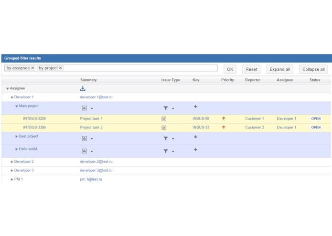Open chart icon in Best project row
The height and width of the screenshot is (236, 332).
pos(85,139)
